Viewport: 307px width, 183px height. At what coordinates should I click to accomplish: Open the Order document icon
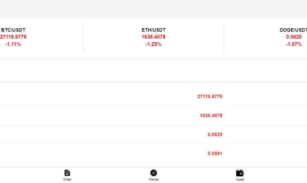click(x=67, y=173)
